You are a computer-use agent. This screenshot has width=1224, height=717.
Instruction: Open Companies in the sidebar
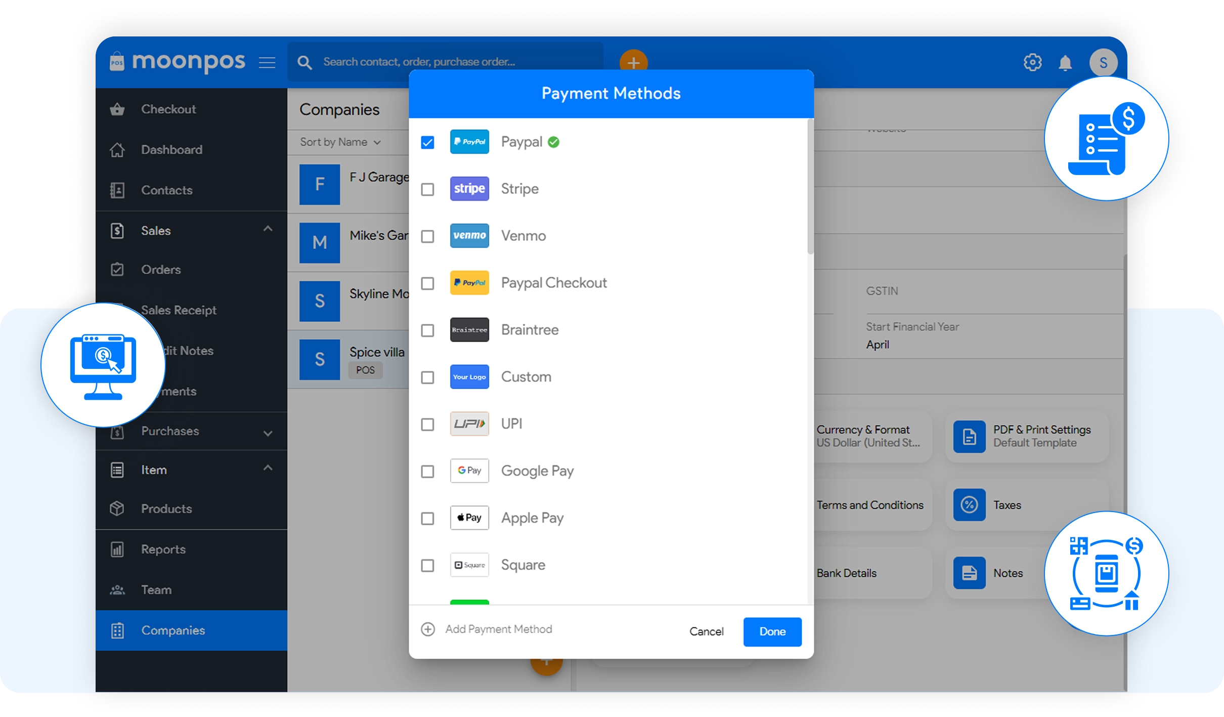tap(173, 630)
